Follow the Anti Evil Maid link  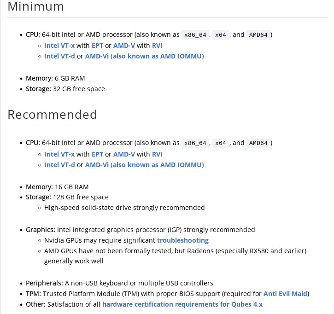point(285,294)
